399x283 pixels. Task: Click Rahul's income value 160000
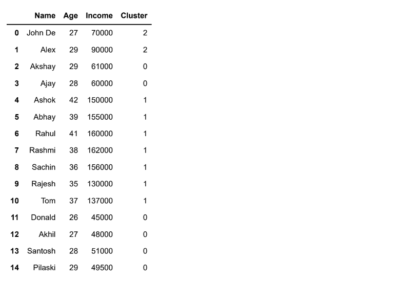[x=100, y=134]
